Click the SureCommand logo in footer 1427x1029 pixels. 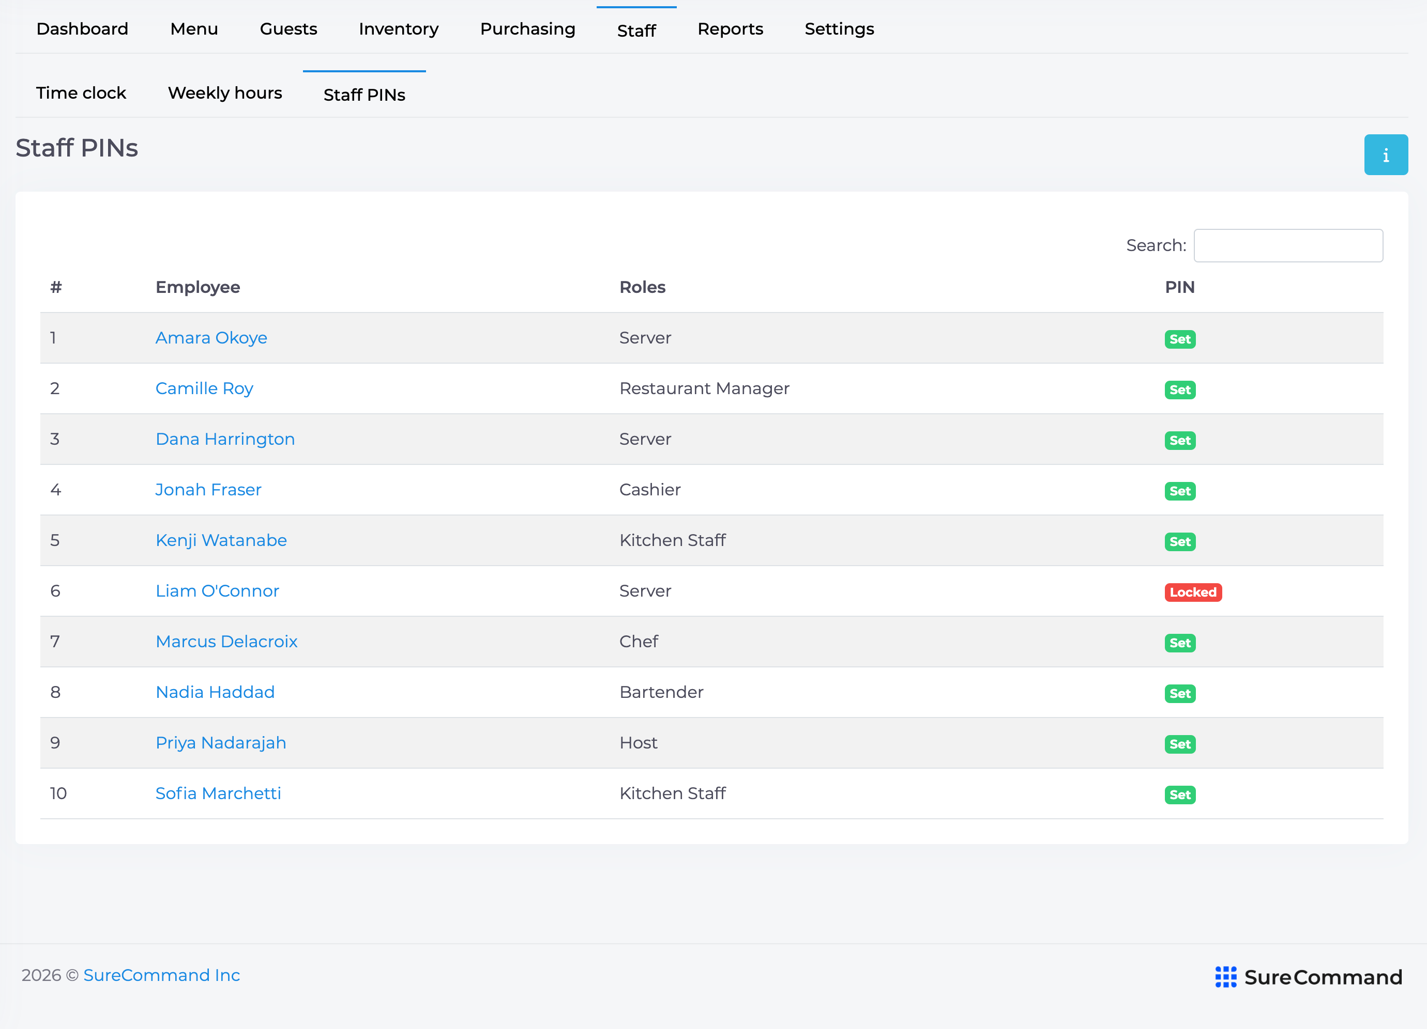click(1308, 977)
